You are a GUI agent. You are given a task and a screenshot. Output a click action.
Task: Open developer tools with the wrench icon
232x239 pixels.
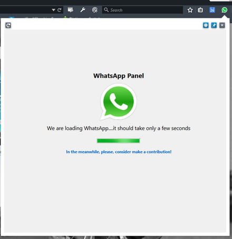[x=83, y=10]
